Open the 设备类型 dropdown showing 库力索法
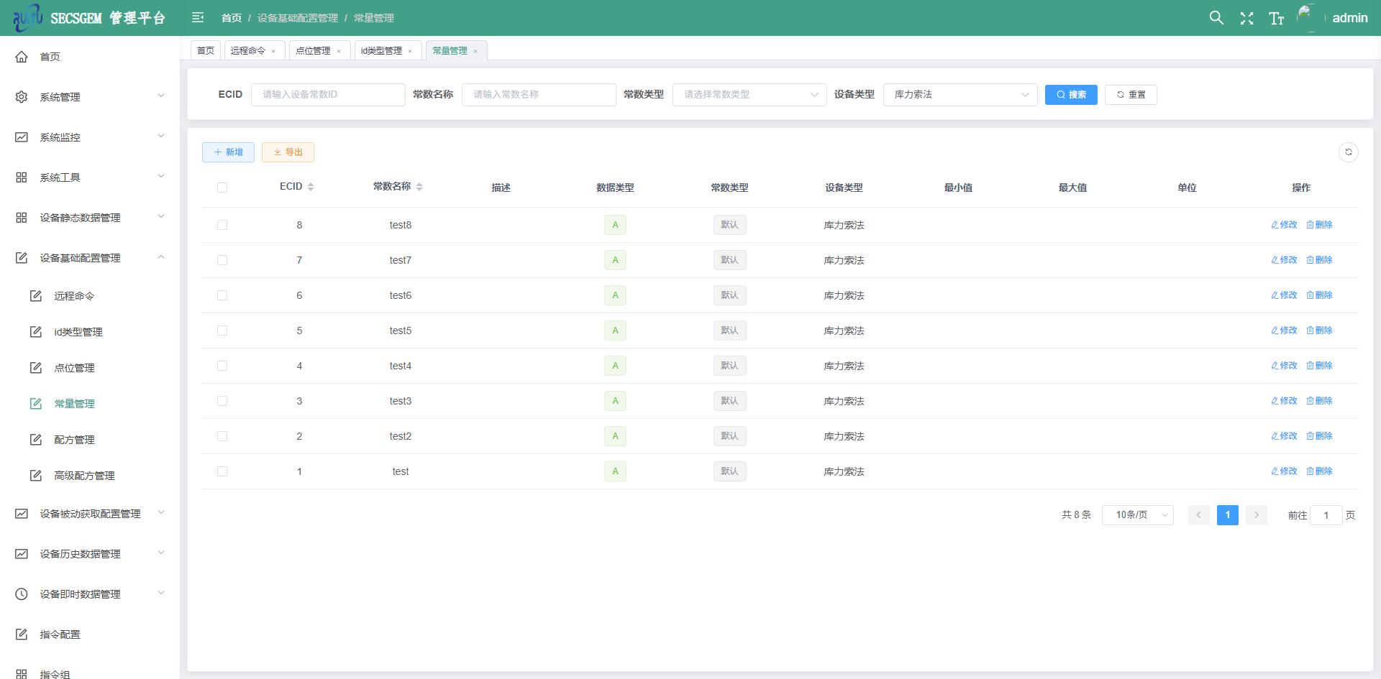The image size is (1381, 679). click(x=960, y=95)
